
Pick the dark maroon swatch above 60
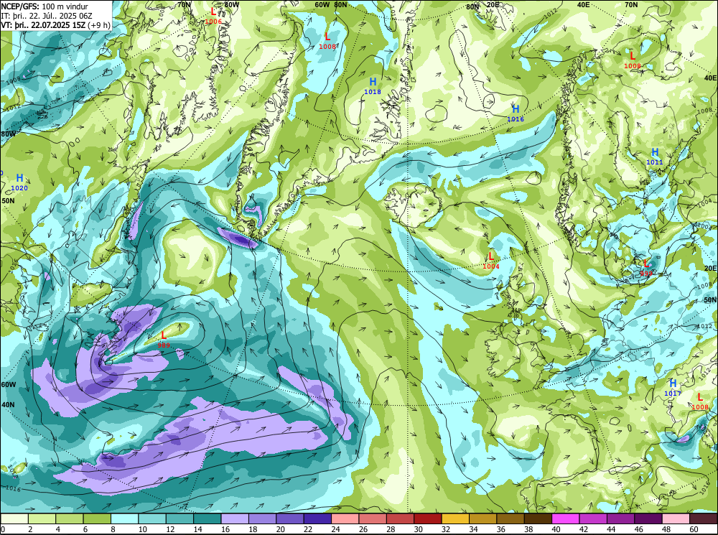pos(703,518)
